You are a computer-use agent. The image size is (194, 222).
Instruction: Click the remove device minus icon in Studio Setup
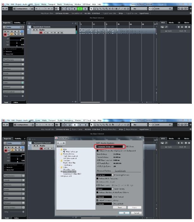pos(60,143)
